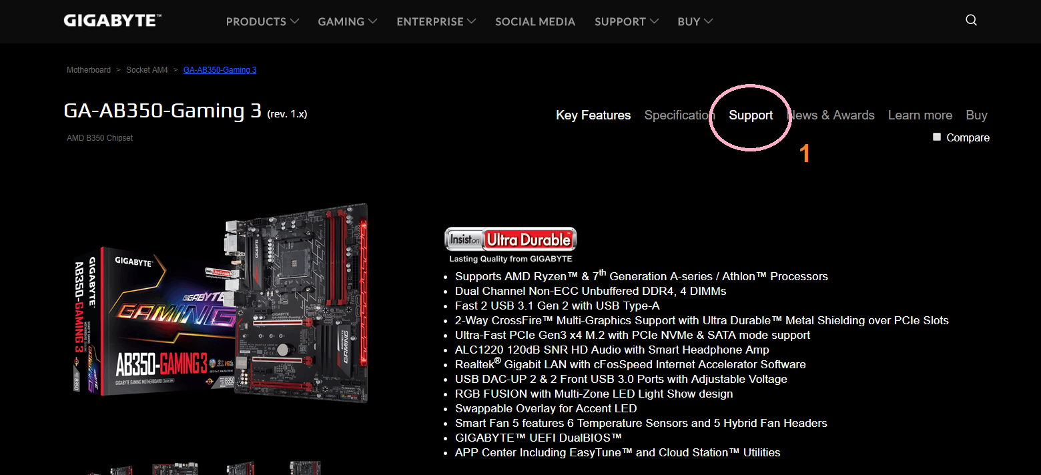Switch to the Specification tab
Image resolution: width=1041 pixels, height=475 pixels.
tap(679, 115)
